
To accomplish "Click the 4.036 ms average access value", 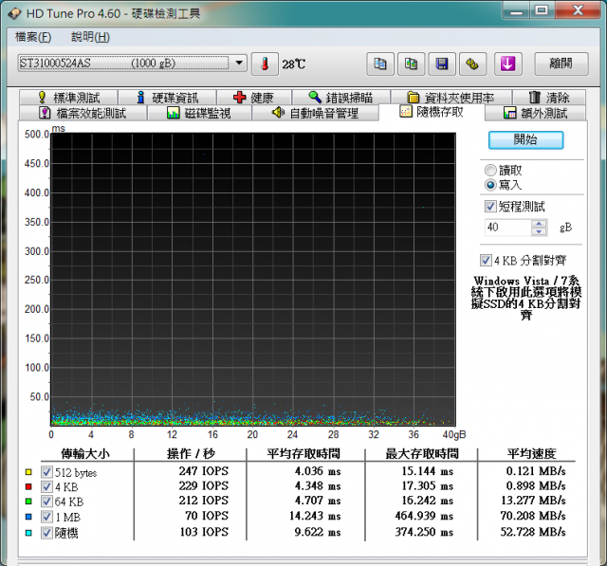I will 318,471.
